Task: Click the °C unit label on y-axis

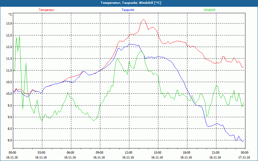Action: point(10,14)
